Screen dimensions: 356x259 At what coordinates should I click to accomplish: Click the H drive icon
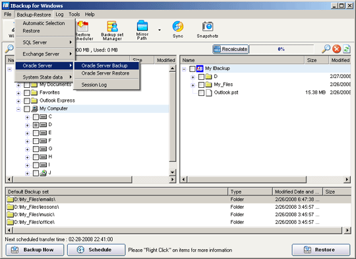pos(43,157)
